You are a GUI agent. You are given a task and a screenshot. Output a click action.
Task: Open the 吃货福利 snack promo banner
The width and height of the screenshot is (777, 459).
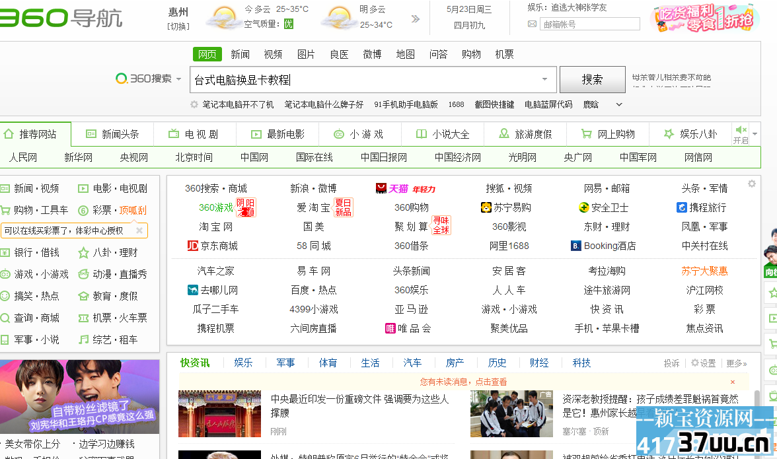point(704,18)
